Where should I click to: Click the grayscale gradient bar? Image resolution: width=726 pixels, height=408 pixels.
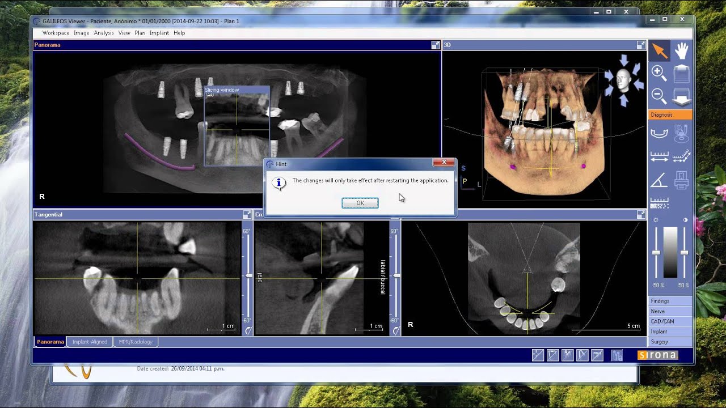pos(670,252)
